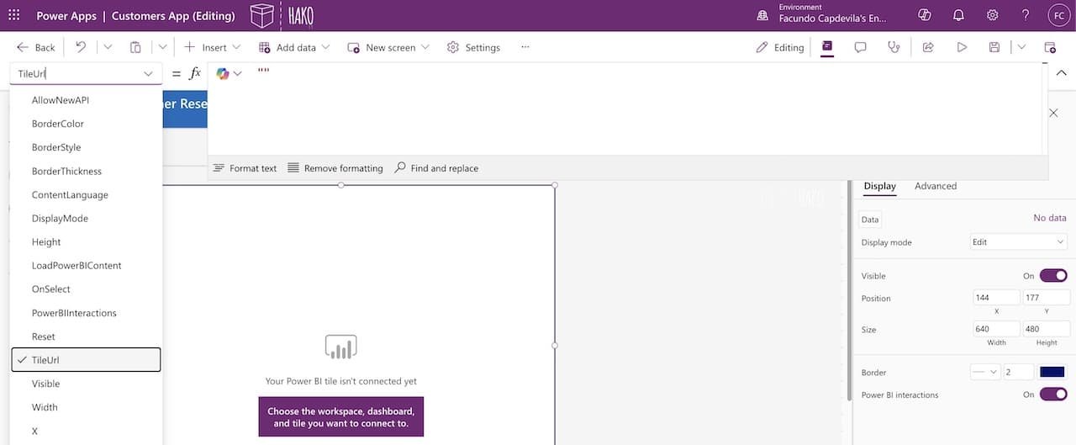Run the App checker stethoscope
1076x445 pixels.
(894, 47)
